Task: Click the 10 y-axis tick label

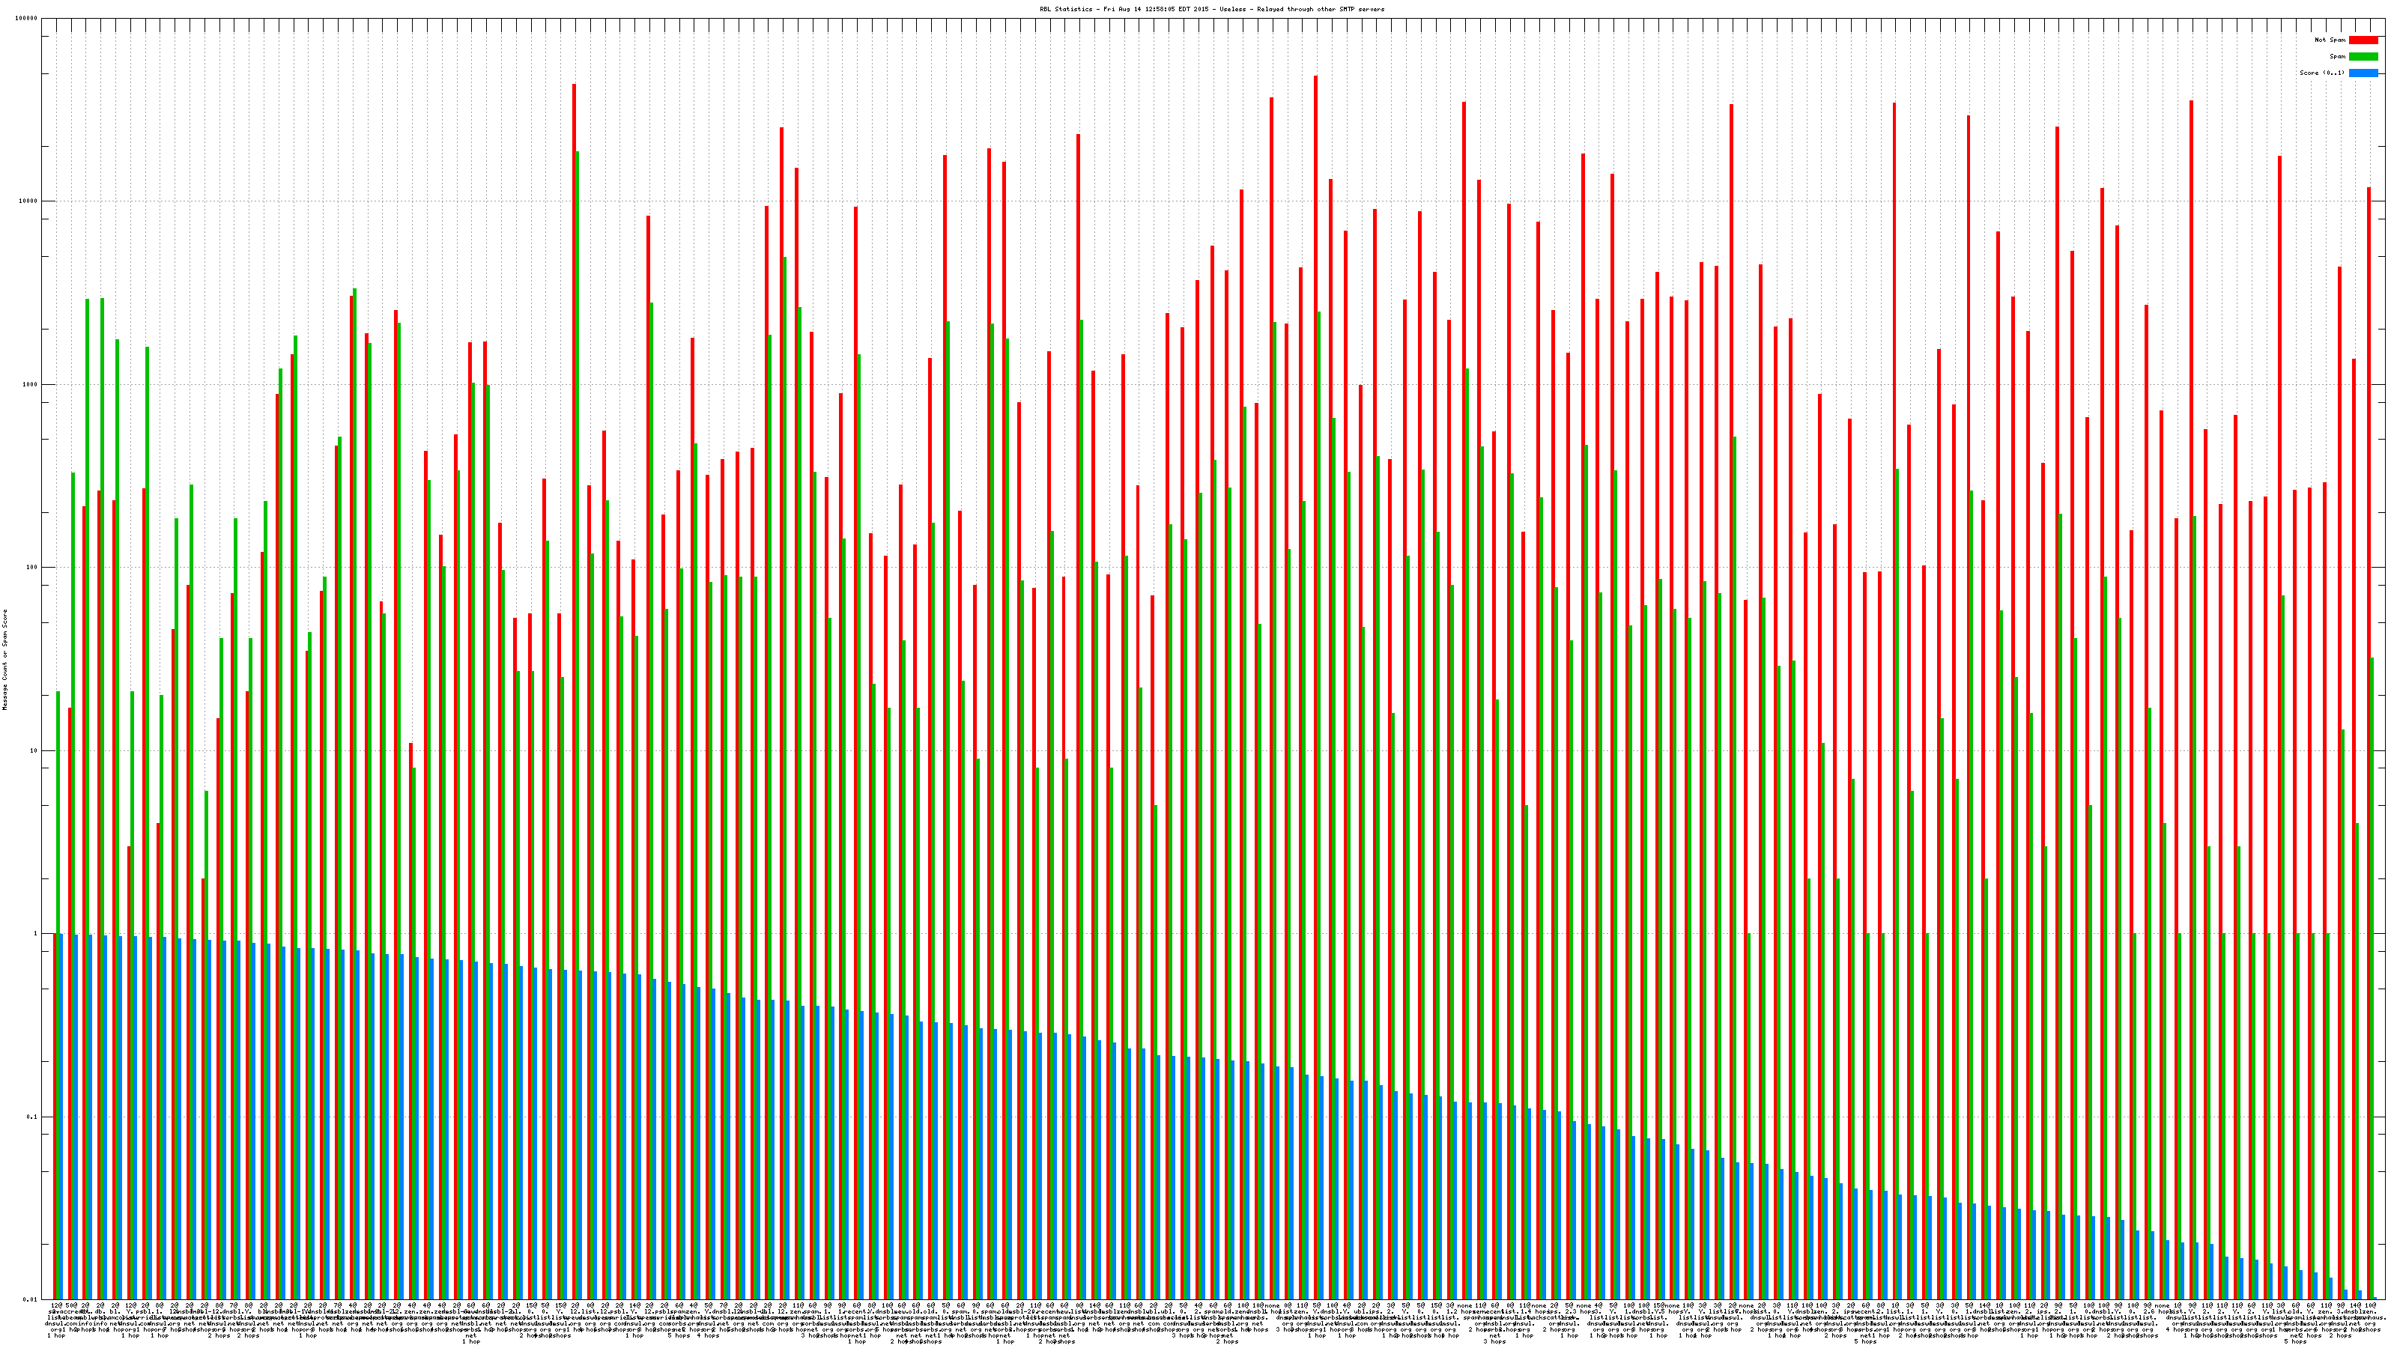Action: click(x=34, y=750)
